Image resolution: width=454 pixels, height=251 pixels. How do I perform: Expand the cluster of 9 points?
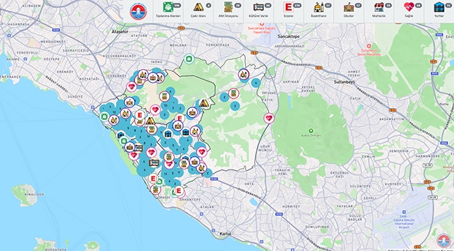(x=180, y=173)
